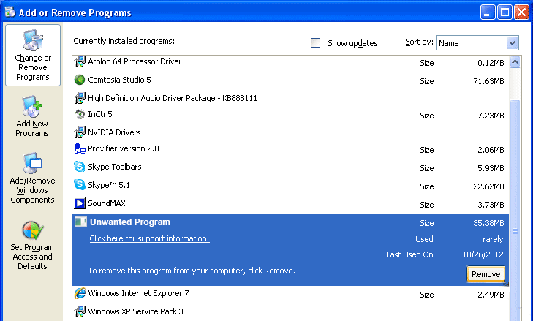Click the Currently installed programs label
This screenshot has height=321, width=533.
coord(124,41)
